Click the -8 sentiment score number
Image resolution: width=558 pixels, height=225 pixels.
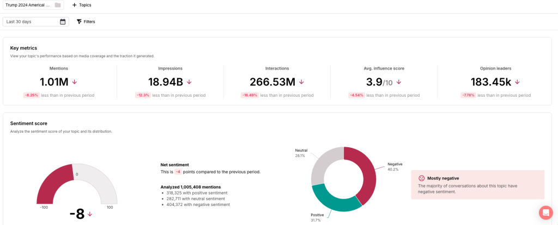pyautogui.click(x=77, y=214)
